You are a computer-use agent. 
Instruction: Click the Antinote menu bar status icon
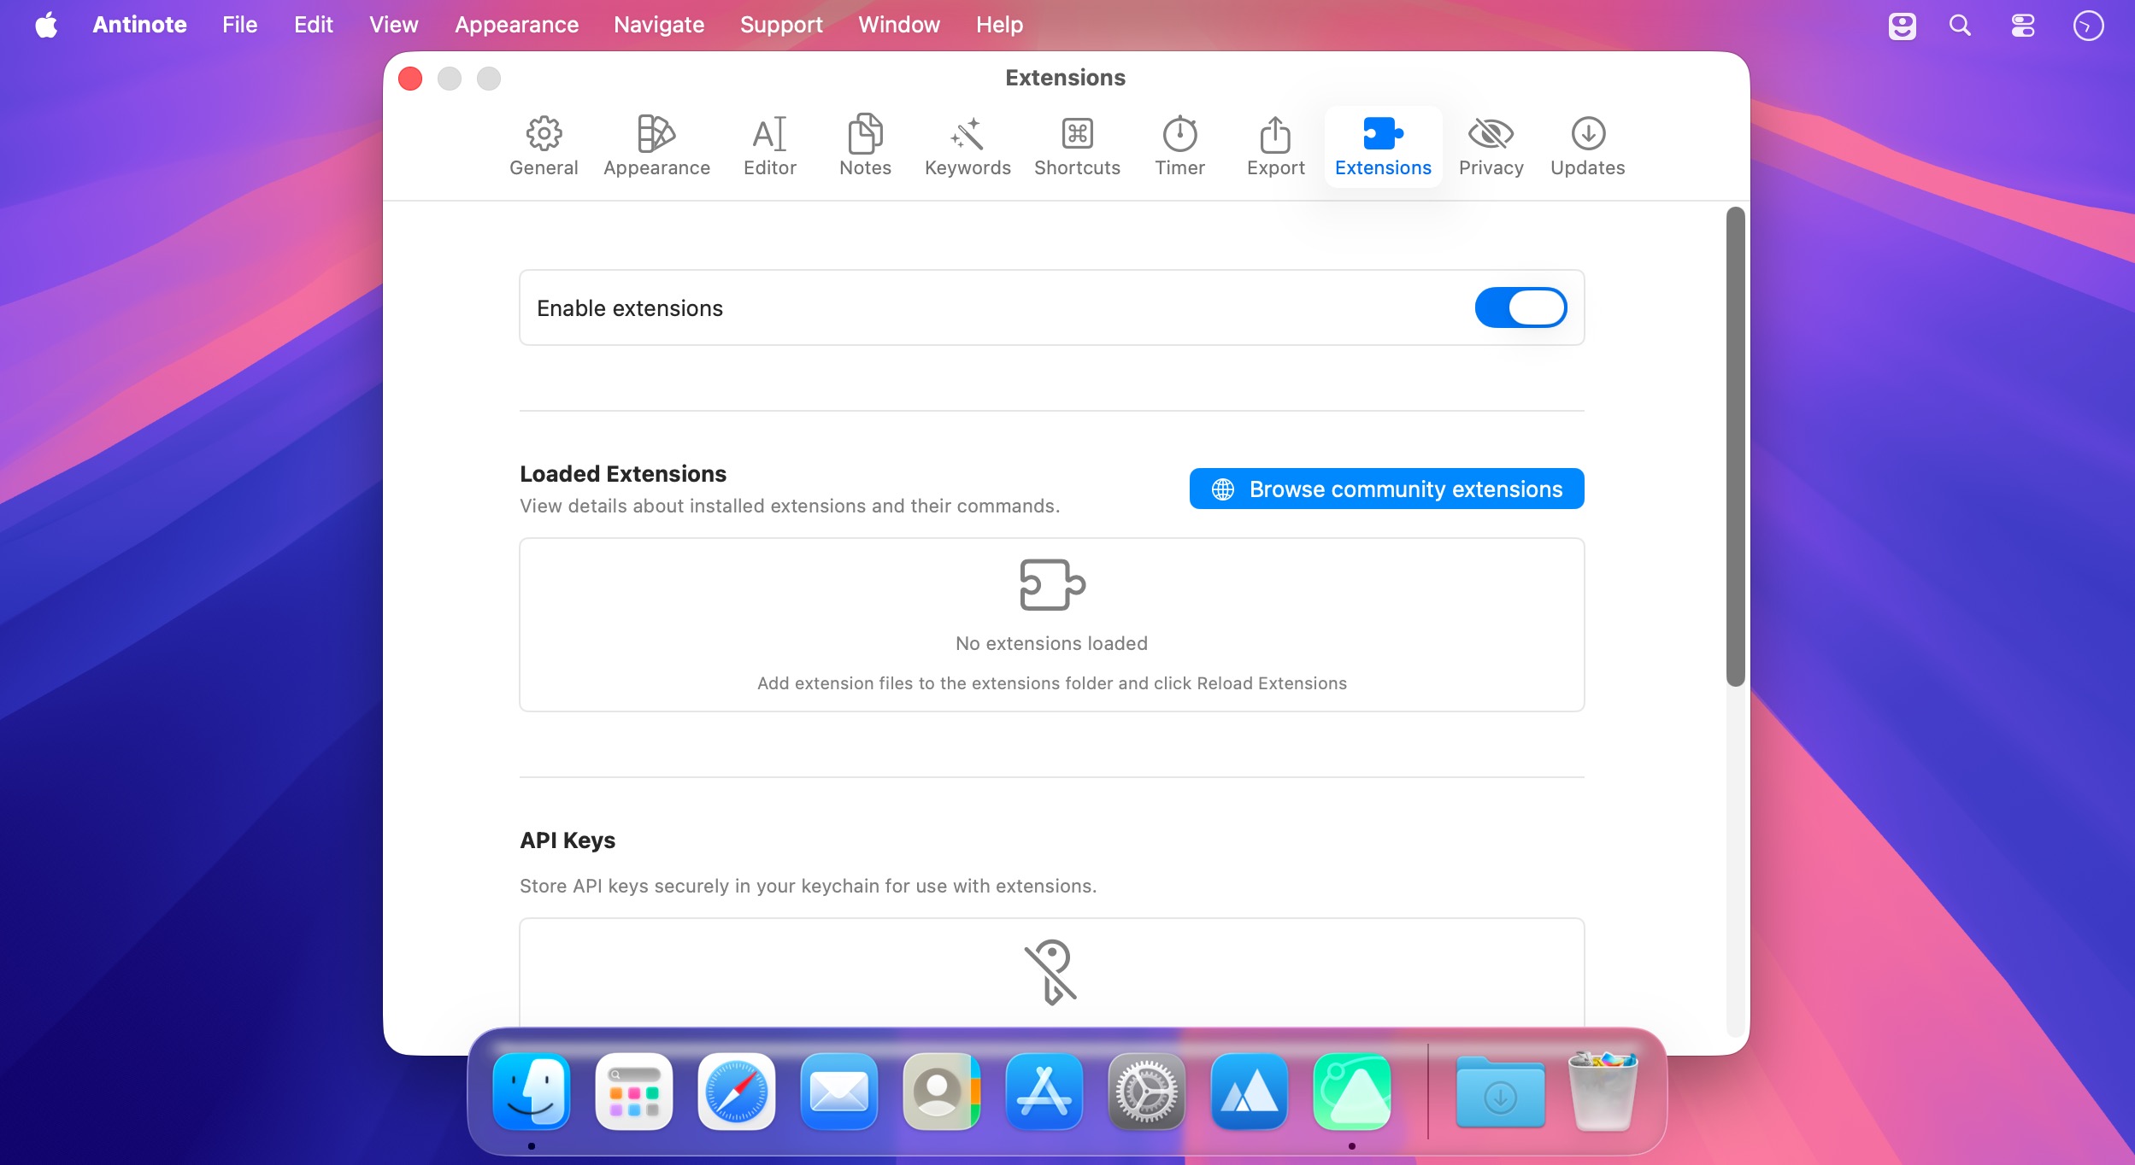click(1902, 26)
